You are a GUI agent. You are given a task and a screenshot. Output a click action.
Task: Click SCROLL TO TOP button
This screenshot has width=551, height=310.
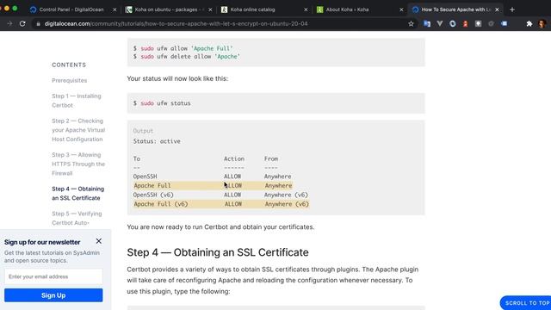pyautogui.click(x=526, y=302)
